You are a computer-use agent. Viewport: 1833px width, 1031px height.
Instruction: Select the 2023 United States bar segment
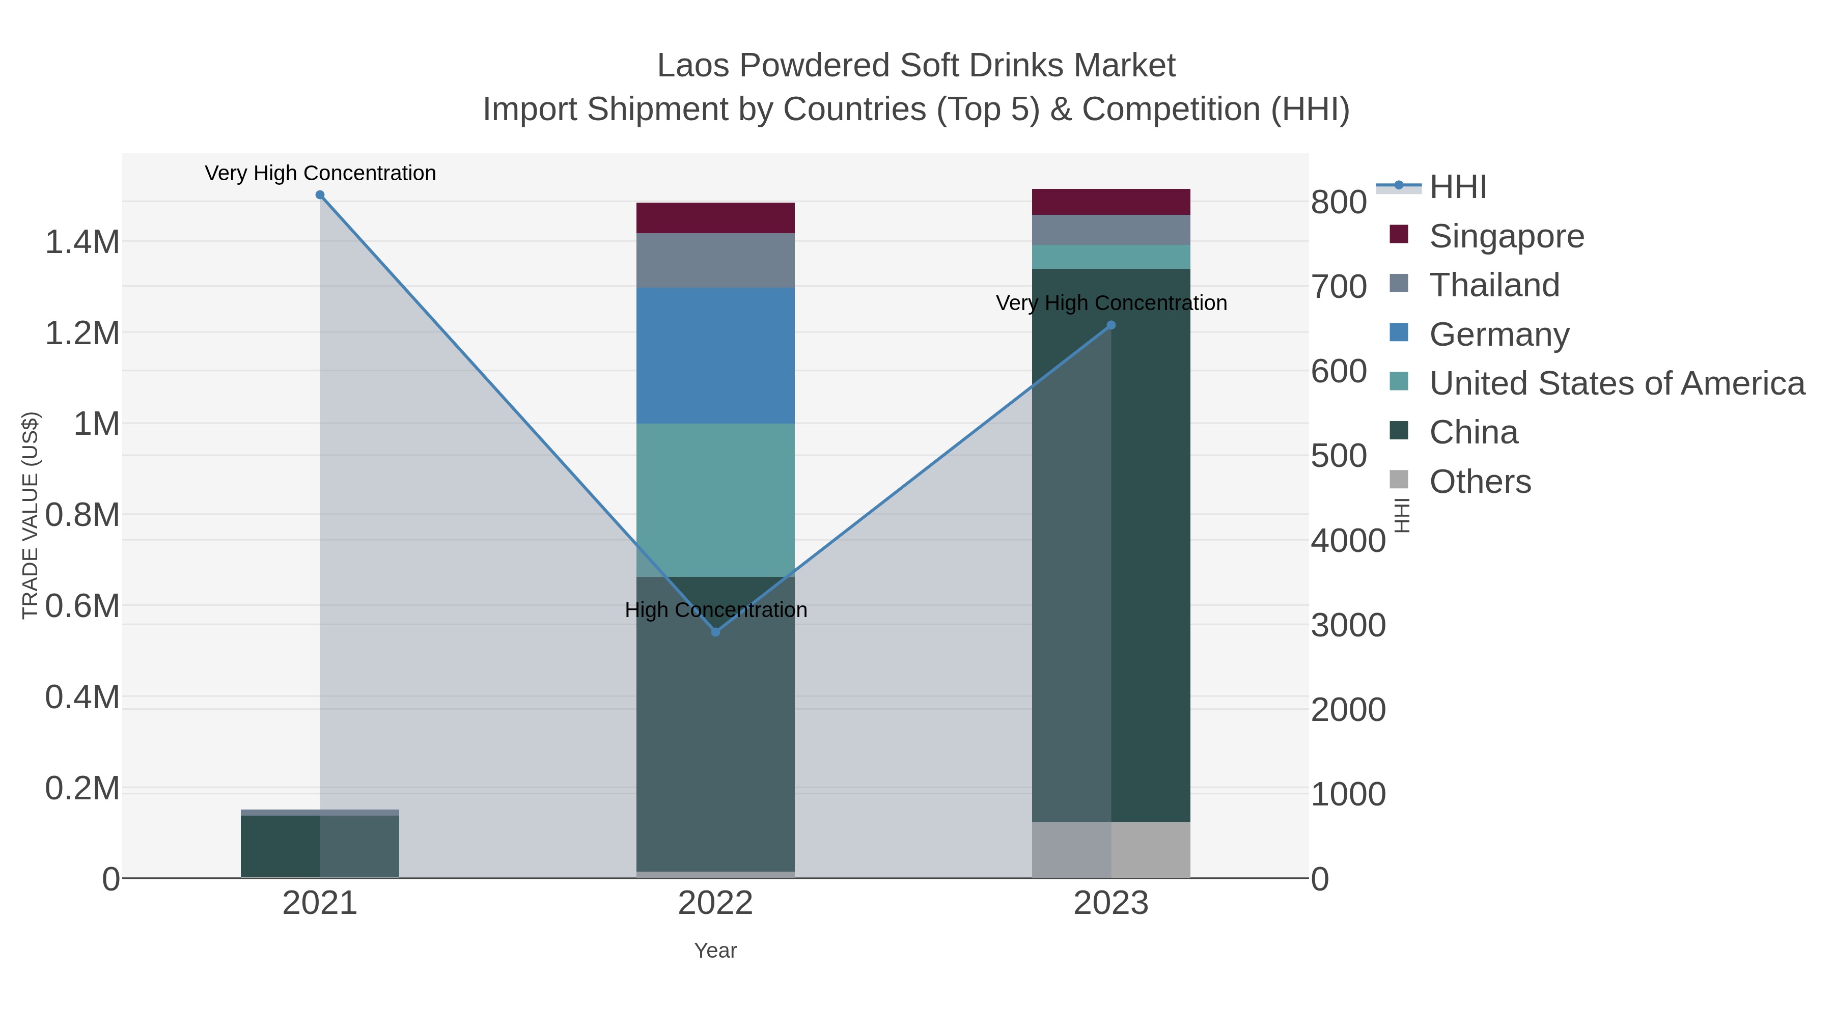1112,257
